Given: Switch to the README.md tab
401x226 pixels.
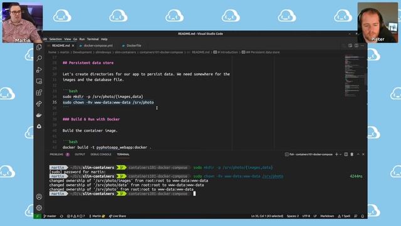Looking at the screenshot, I should pyautogui.click(x=61, y=46).
